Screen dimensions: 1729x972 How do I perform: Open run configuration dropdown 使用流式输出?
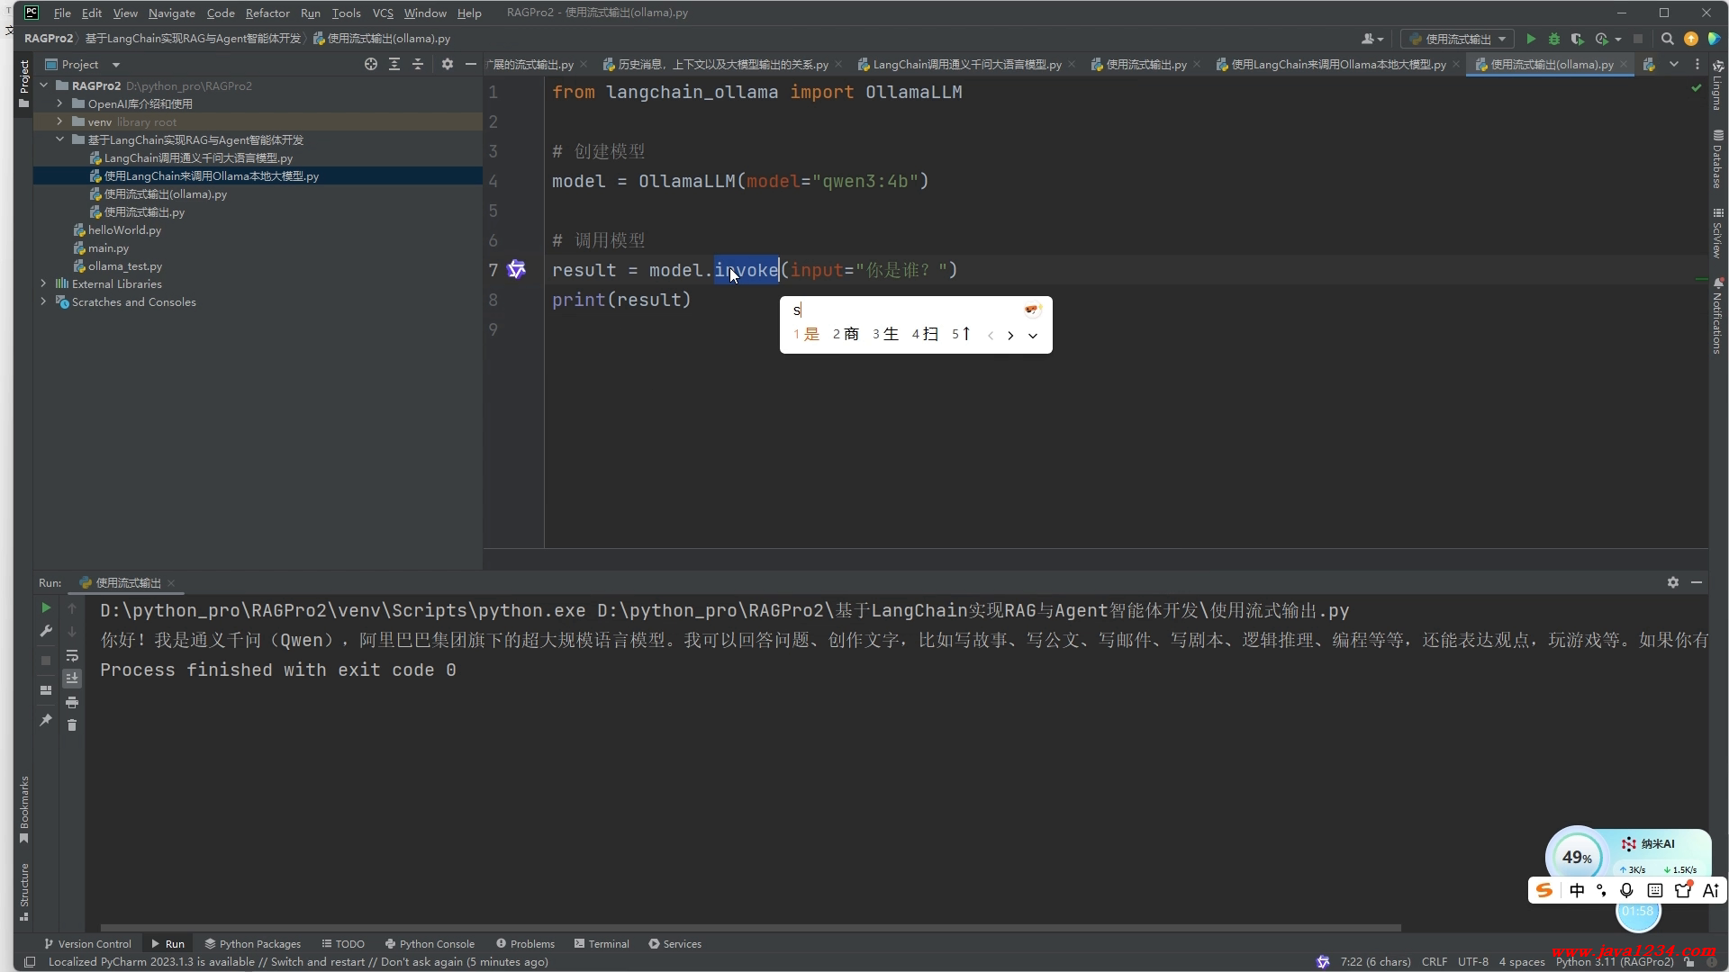(1456, 39)
